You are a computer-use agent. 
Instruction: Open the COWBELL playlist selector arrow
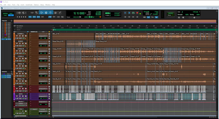[x=27, y=33]
